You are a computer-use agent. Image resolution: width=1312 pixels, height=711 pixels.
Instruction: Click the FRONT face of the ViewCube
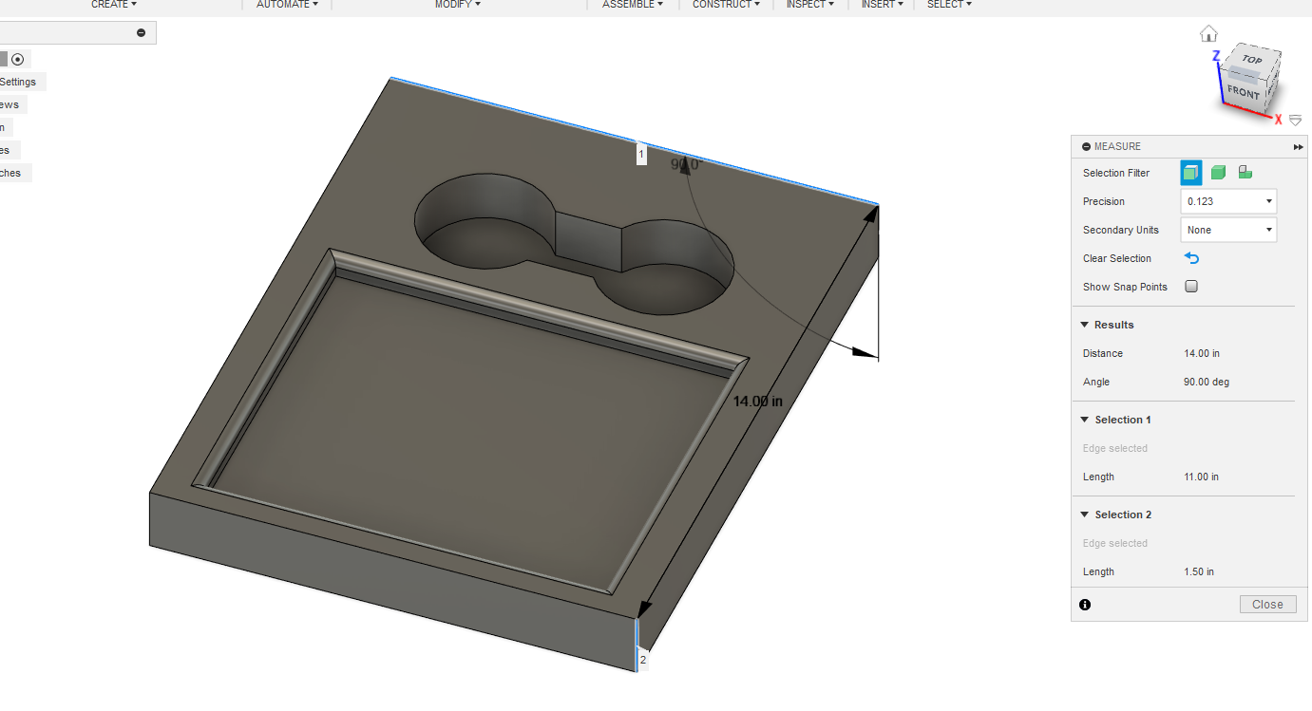coord(1243,92)
